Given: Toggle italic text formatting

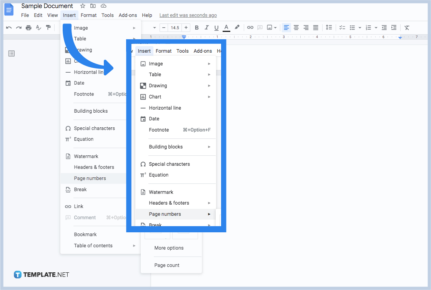Looking at the screenshot, I should tap(206, 27).
